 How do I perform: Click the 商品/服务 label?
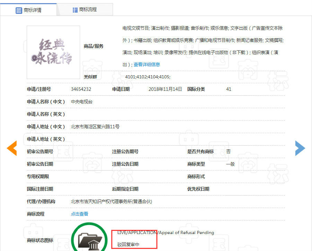[94, 46]
